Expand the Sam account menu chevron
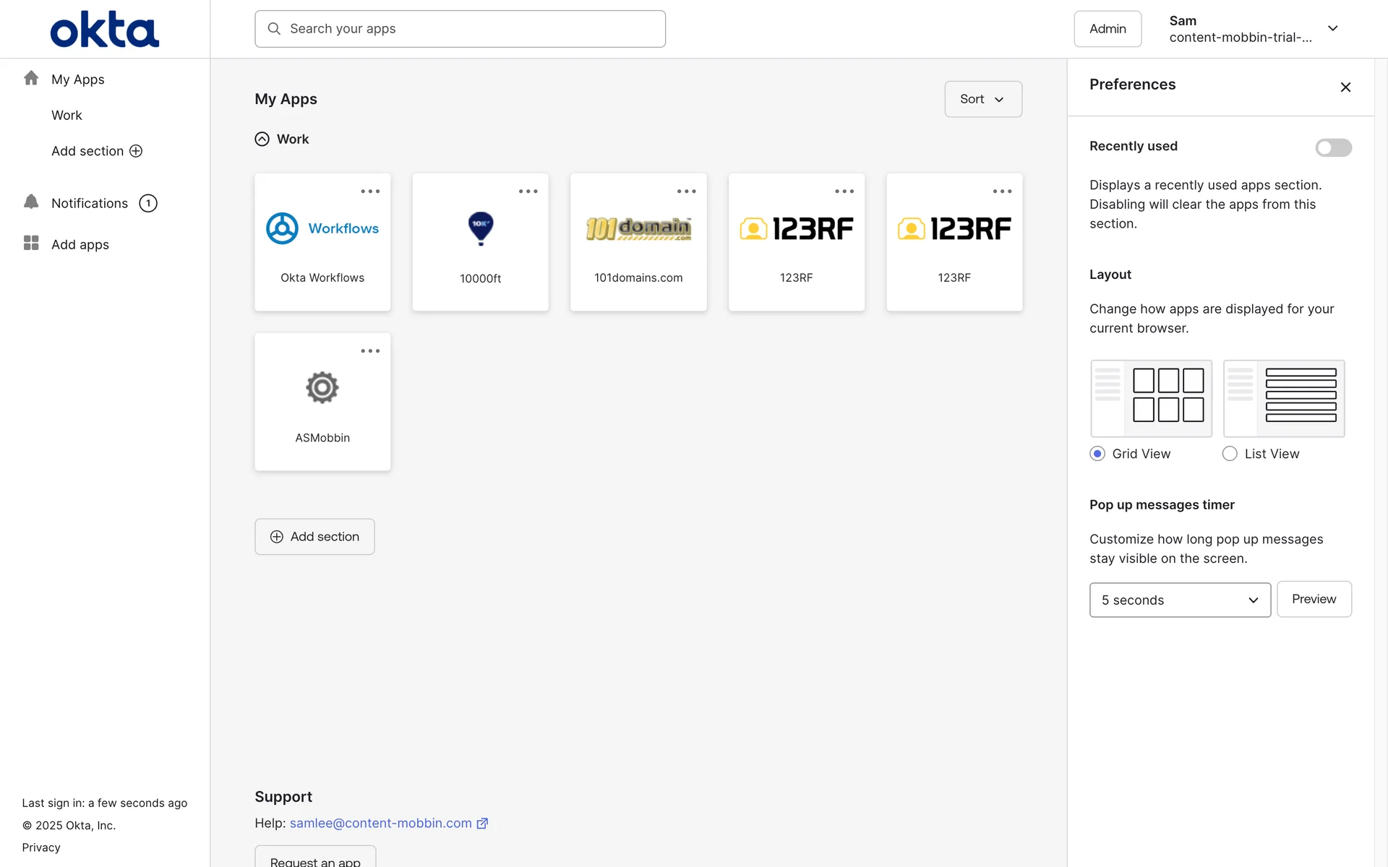Image resolution: width=1388 pixels, height=867 pixels. [x=1333, y=29]
